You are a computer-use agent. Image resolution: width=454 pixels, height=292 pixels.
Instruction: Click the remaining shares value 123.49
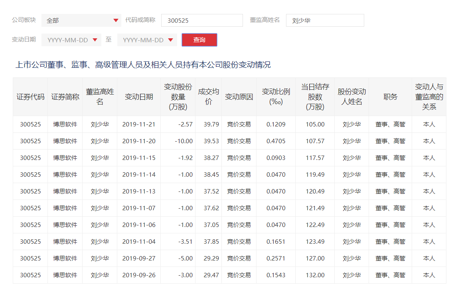click(315, 242)
